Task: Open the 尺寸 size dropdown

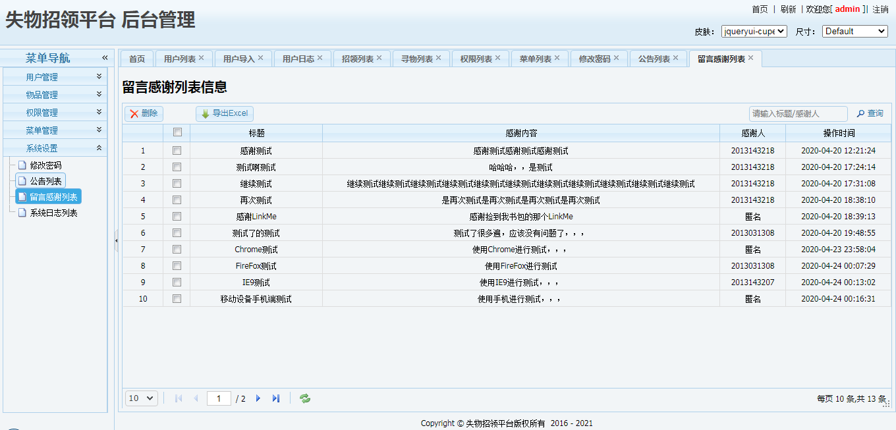Action: 854,32
